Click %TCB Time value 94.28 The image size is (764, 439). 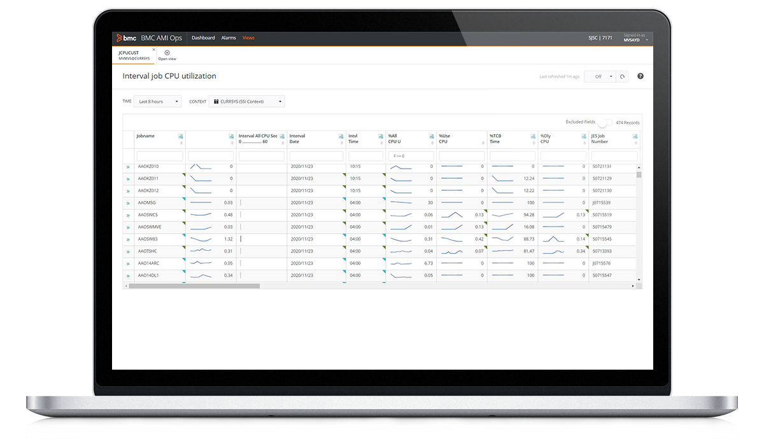(528, 215)
